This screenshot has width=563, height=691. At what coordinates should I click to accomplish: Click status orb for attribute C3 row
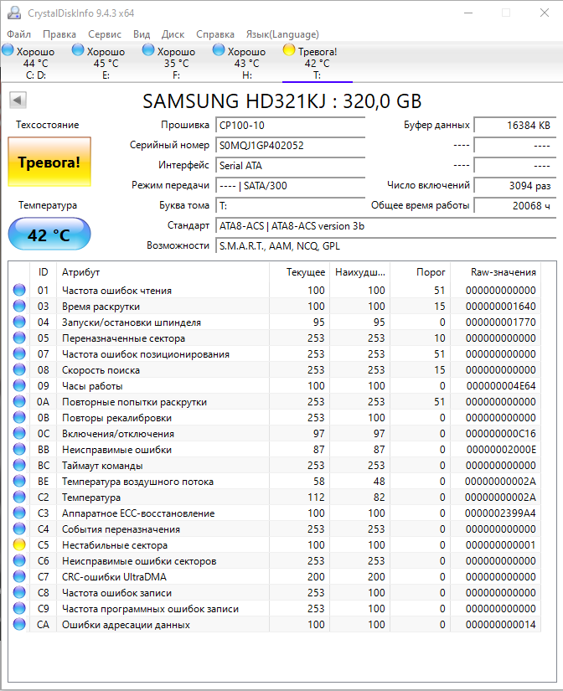point(19,513)
